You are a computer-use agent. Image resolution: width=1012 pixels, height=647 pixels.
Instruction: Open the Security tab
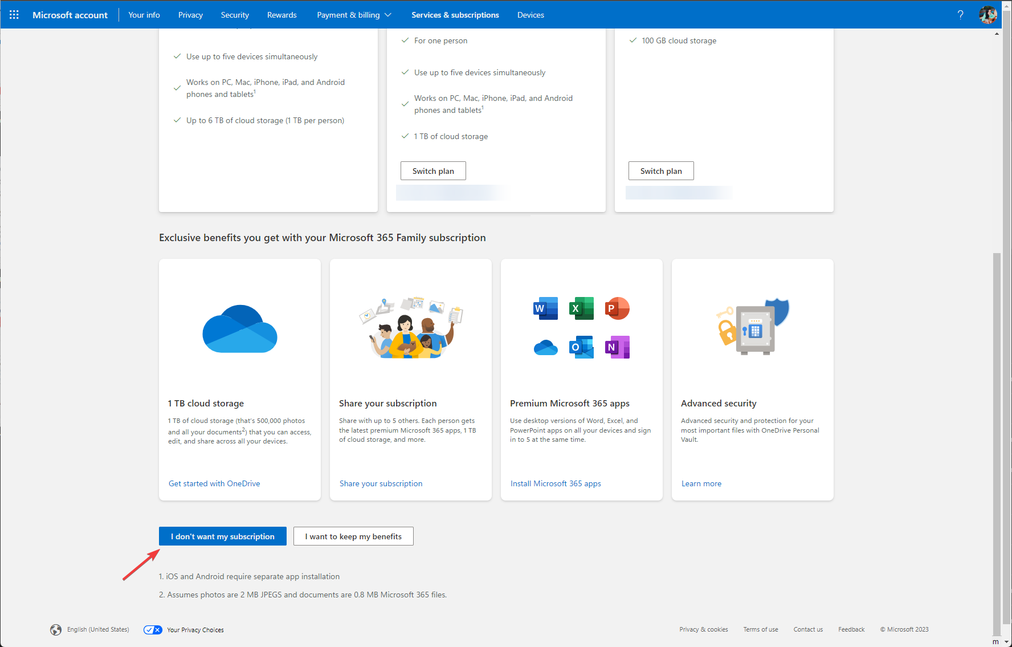[x=235, y=15]
